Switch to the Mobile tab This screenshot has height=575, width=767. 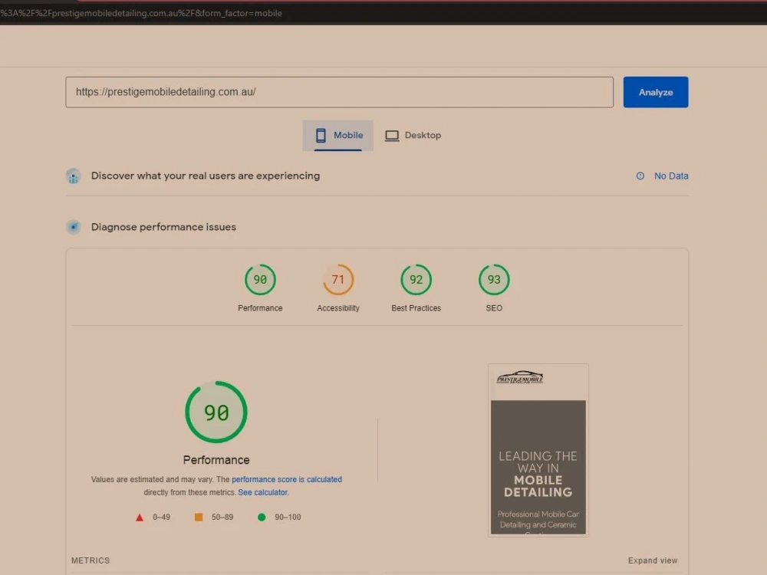tap(338, 136)
